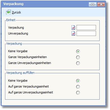Click the Ganze Umverpackungseinheiten label text

click(x=30, y=63)
